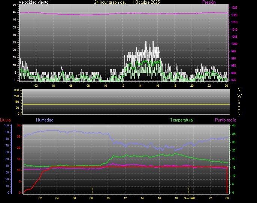Click the yellow wind direction line
The image size is (257, 203).
pos(126,104)
